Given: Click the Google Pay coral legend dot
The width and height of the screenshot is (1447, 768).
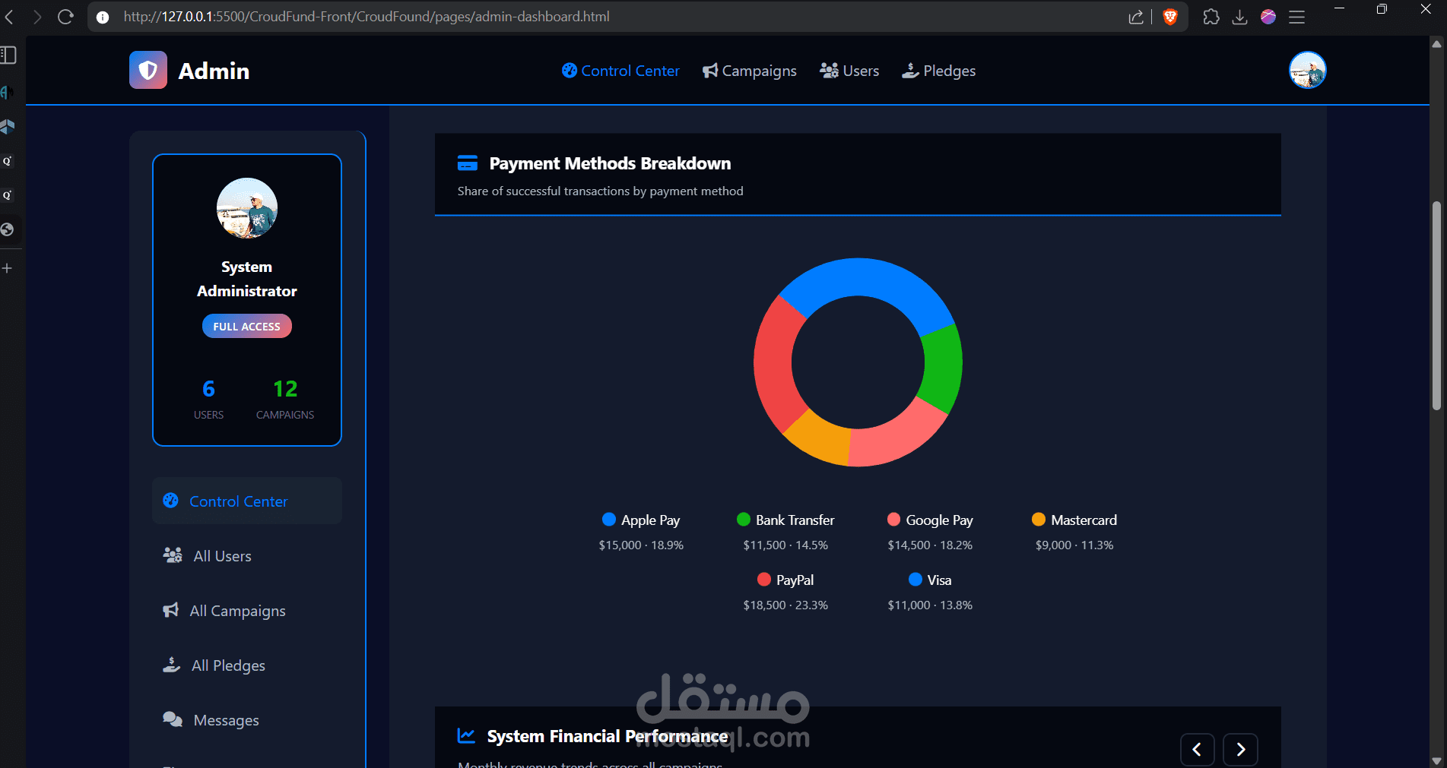Looking at the screenshot, I should pos(893,519).
